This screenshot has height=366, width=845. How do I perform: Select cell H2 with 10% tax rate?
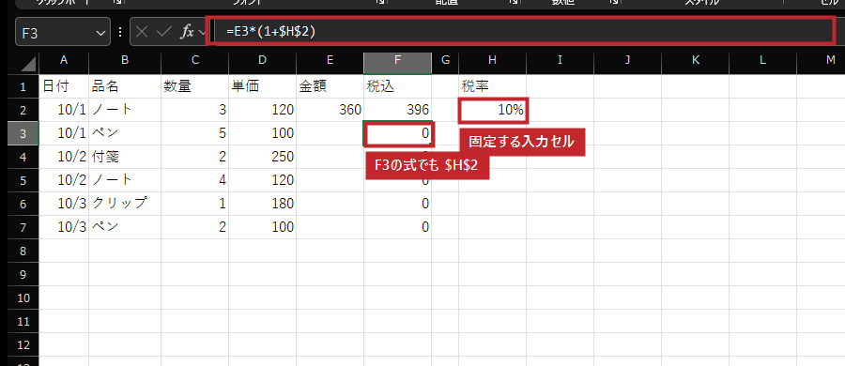[x=493, y=110]
